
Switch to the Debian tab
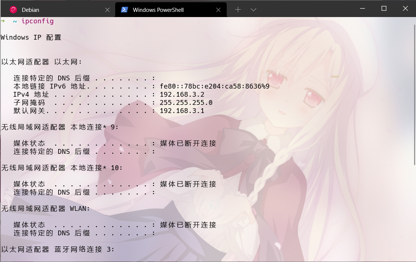tap(58, 10)
